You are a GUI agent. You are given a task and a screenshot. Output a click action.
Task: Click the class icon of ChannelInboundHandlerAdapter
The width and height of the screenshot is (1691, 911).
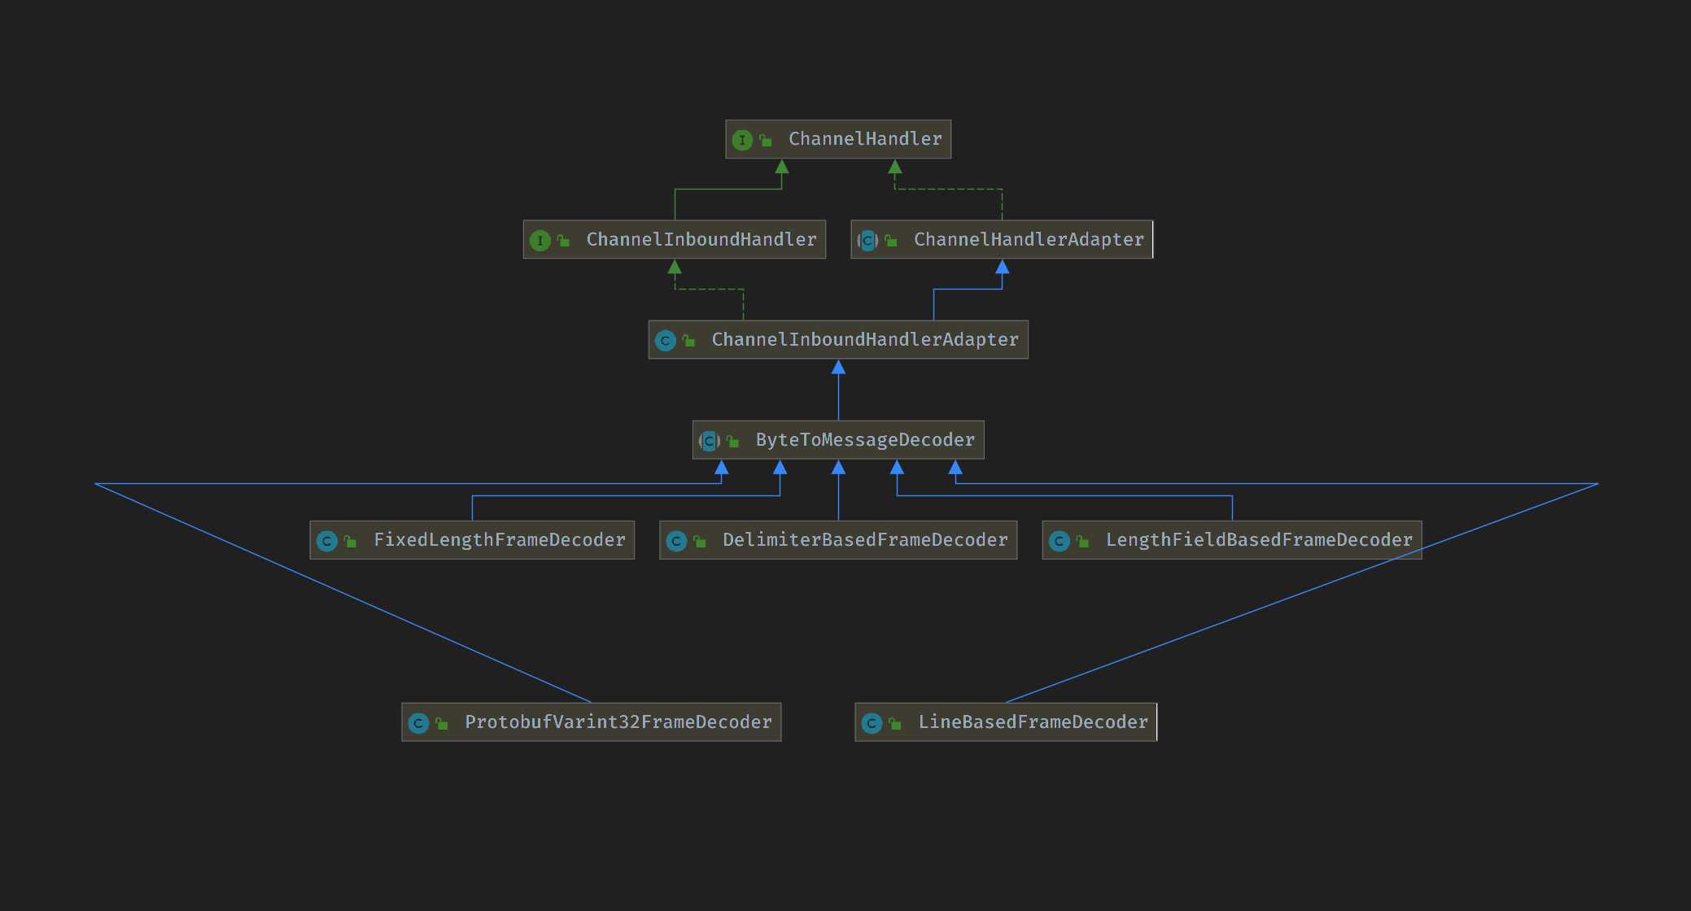(665, 341)
